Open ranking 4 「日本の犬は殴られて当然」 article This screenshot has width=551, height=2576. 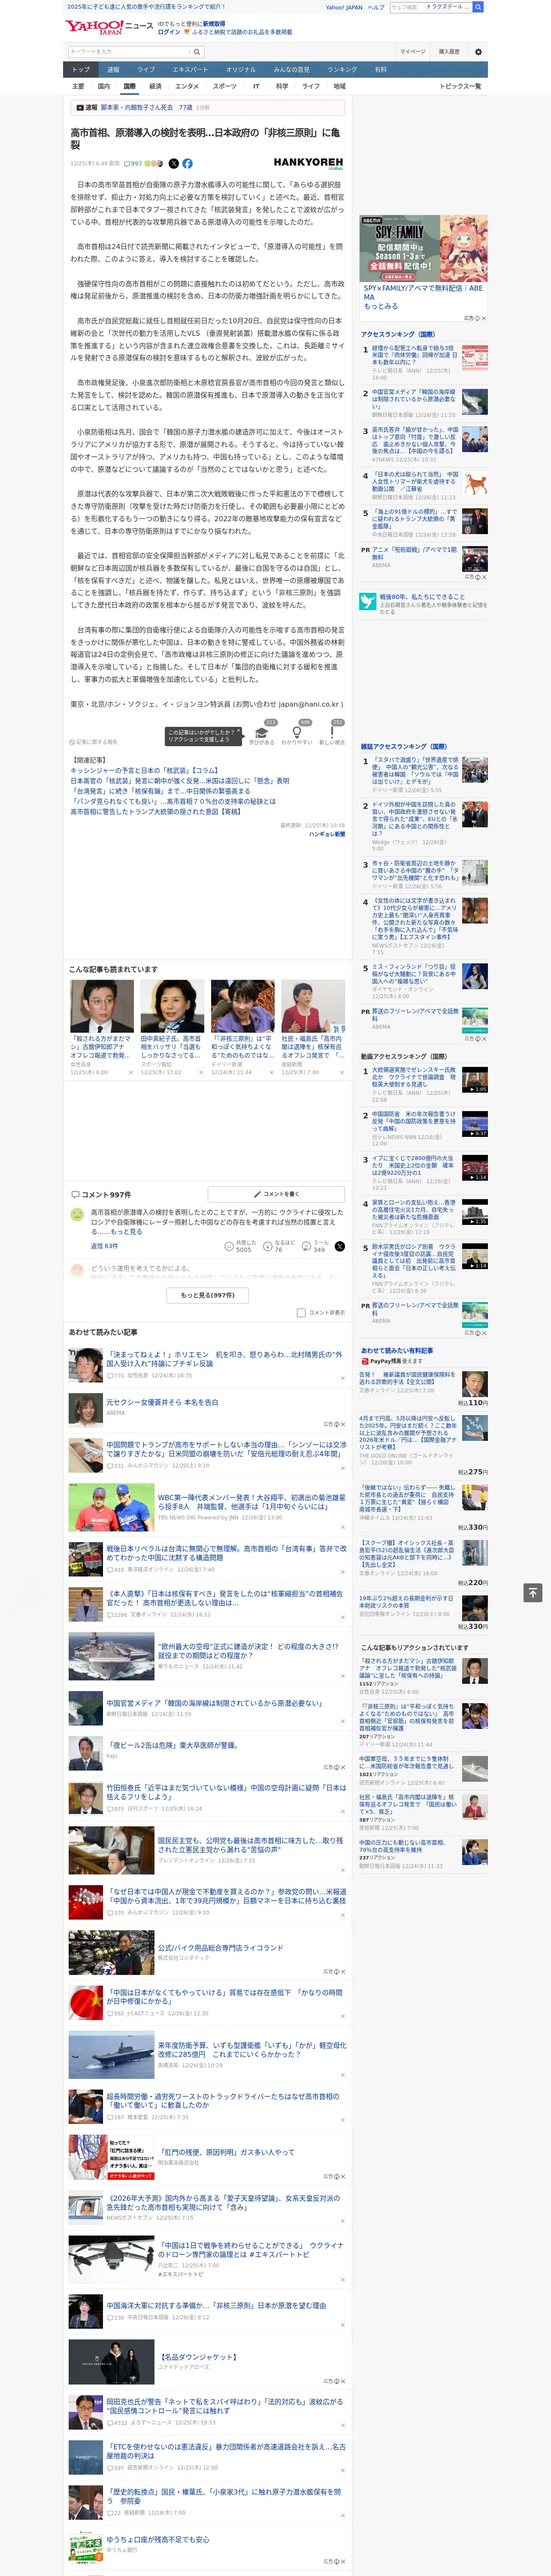(415, 482)
